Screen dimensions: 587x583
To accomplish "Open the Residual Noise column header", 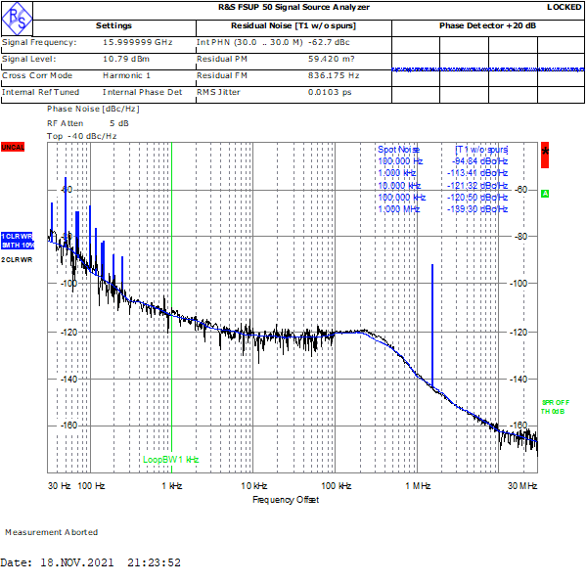I will (293, 25).
